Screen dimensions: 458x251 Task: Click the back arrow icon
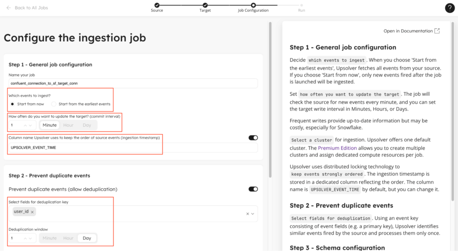[x=8, y=8]
